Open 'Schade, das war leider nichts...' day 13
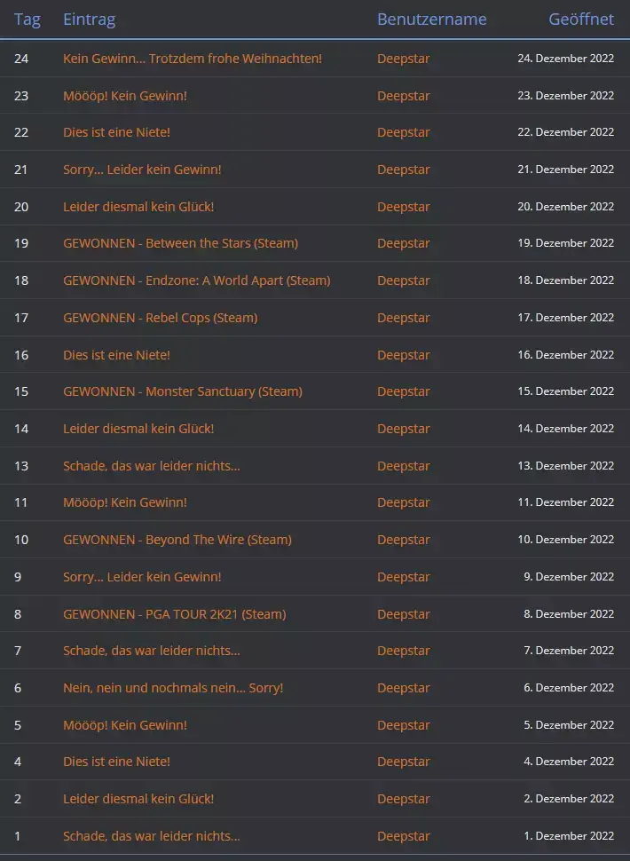 (152, 466)
